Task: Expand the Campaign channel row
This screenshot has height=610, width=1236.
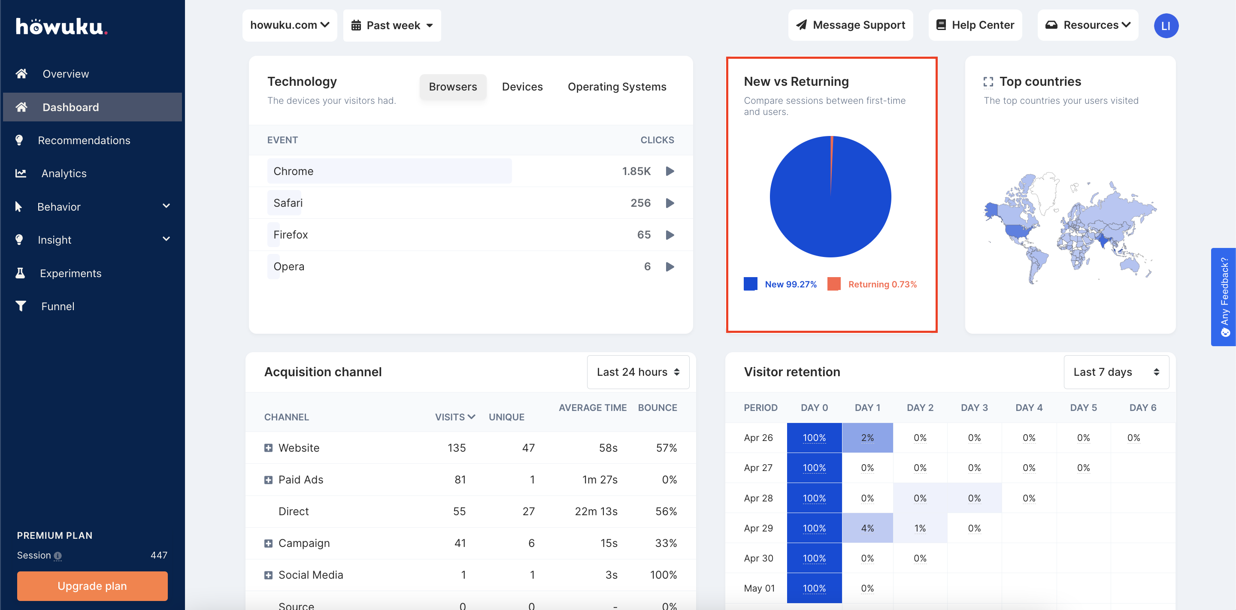Action: (268, 543)
